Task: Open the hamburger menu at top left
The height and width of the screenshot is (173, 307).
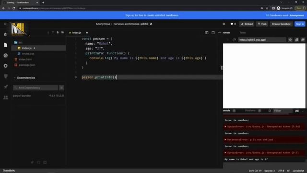Action: [x=5, y=24]
